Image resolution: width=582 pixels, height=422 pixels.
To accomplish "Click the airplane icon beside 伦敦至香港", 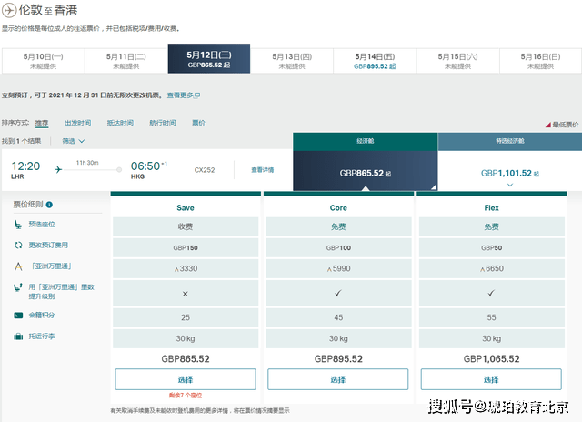I will point(9,10).
